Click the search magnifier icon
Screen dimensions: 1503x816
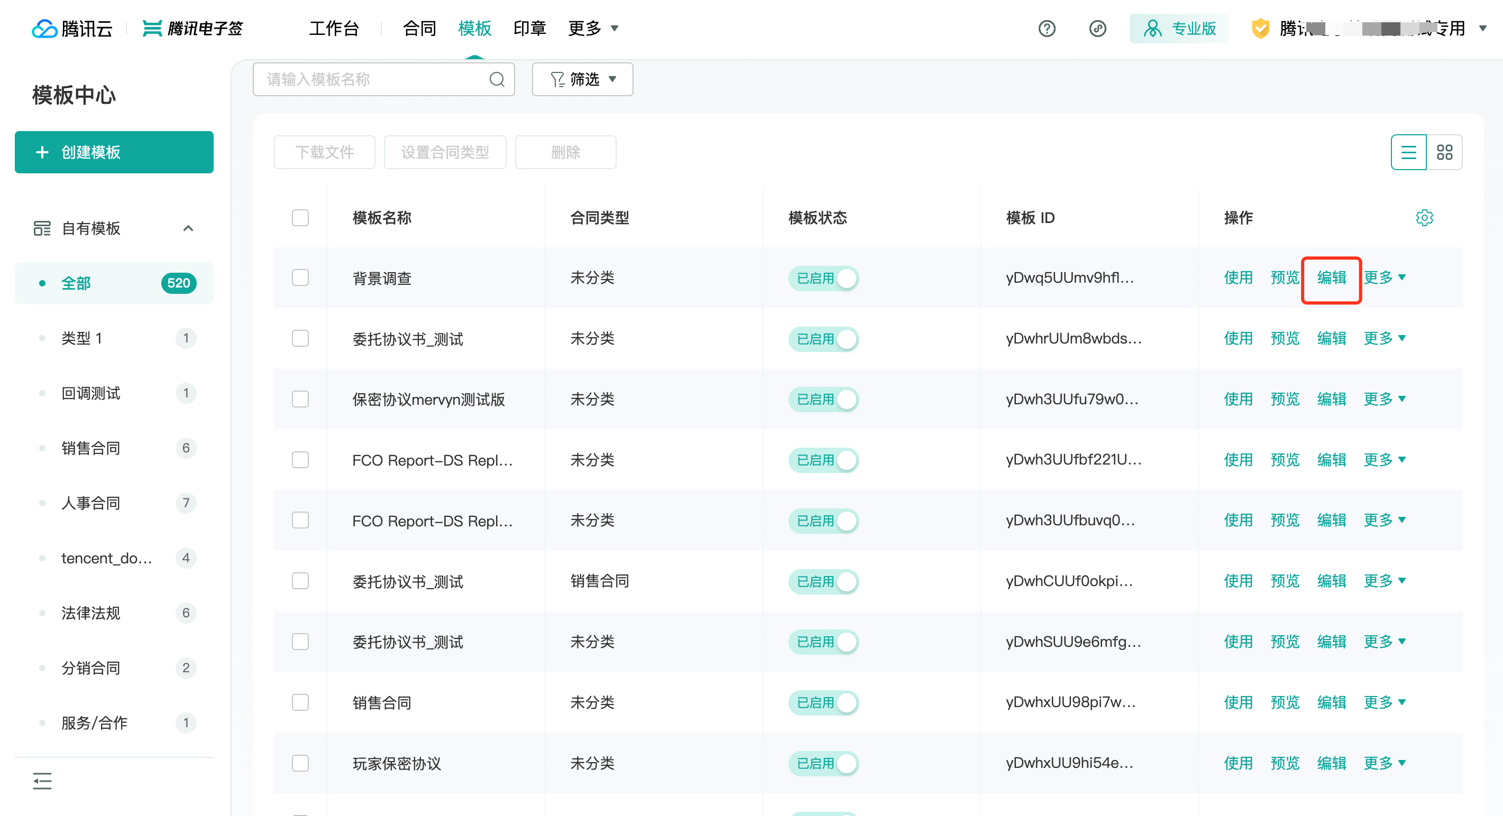497,79
